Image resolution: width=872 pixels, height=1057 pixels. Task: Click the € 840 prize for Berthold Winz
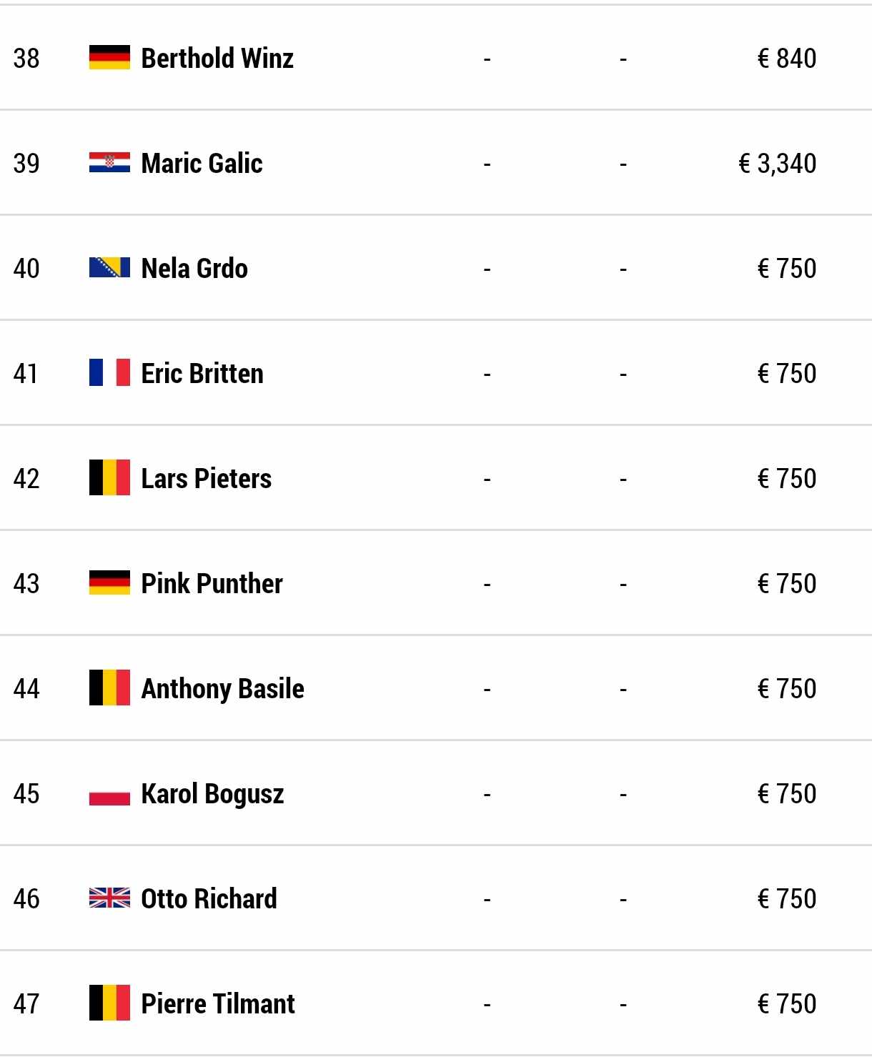(786, 58)
